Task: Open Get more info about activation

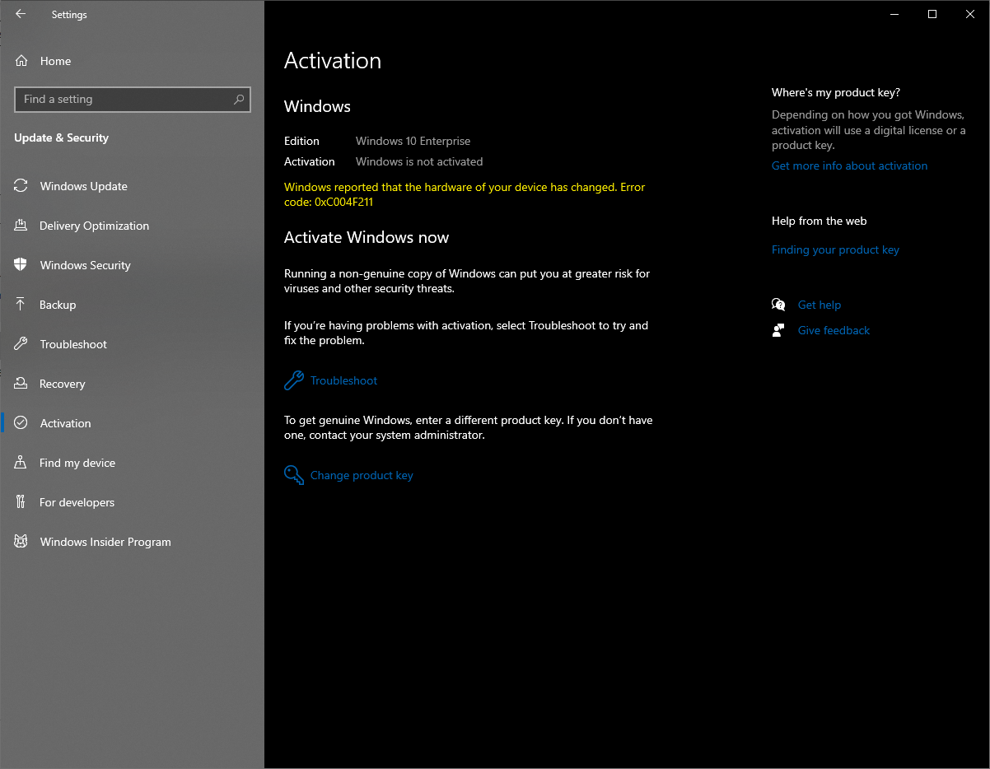Action: (849, 165)
